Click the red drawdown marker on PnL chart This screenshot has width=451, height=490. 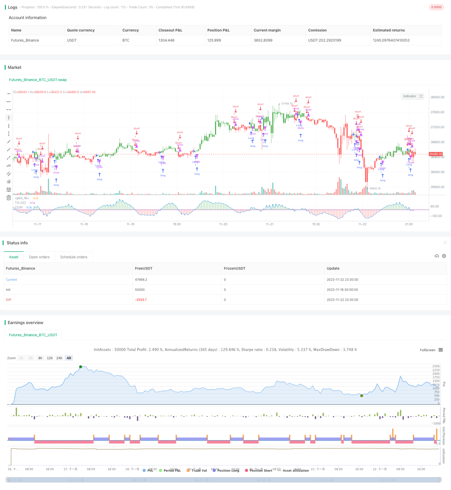361,396
